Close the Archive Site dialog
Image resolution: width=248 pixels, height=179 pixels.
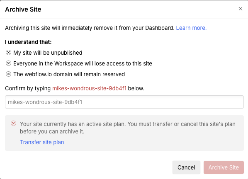coord(241,9)
